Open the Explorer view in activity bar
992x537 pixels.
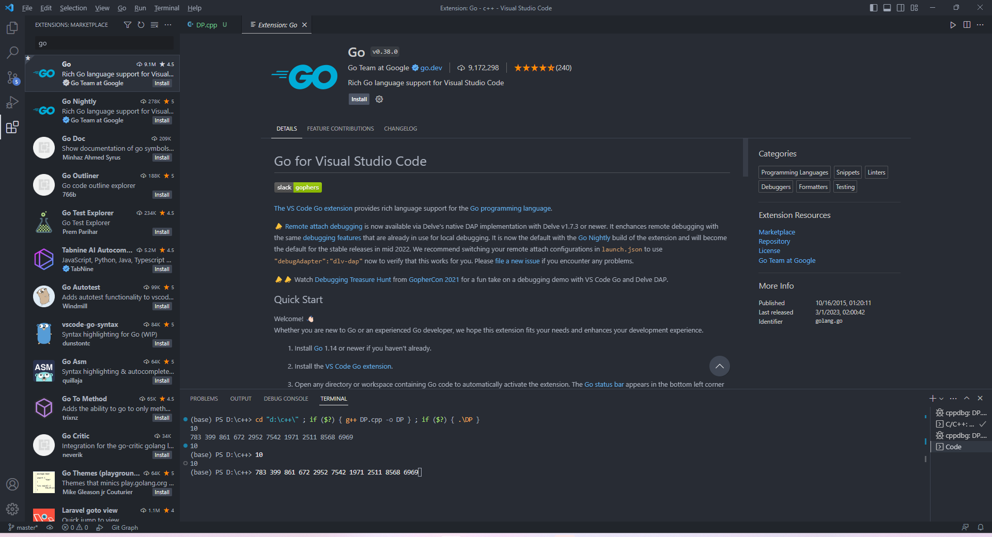12,28
